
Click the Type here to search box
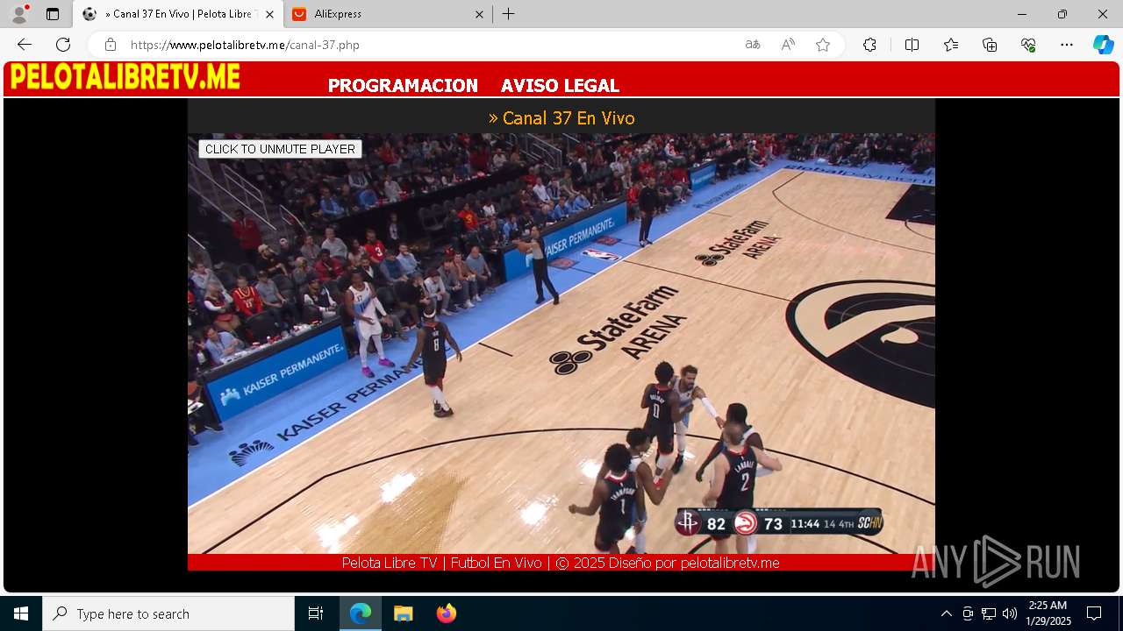[x=168, y=613]
